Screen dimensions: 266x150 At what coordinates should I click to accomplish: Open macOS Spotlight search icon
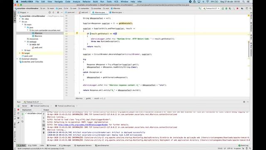coord(244,2)
